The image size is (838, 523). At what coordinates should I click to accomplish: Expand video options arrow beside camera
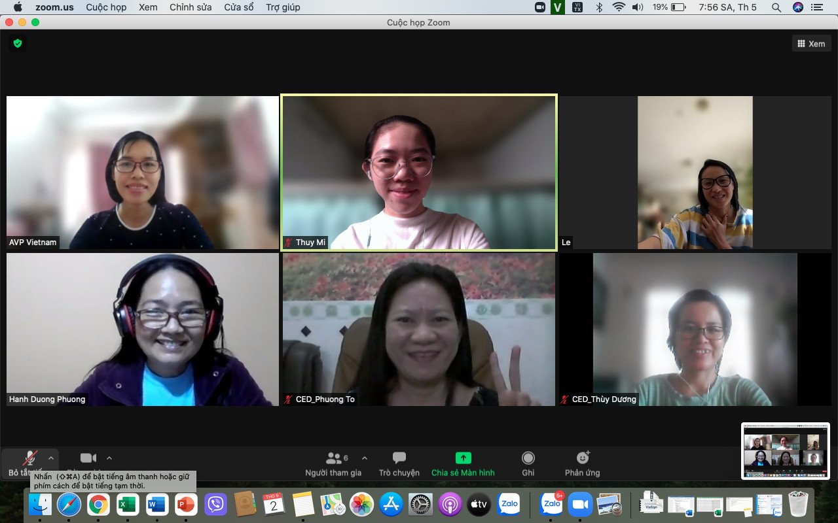tap(109, 458)
